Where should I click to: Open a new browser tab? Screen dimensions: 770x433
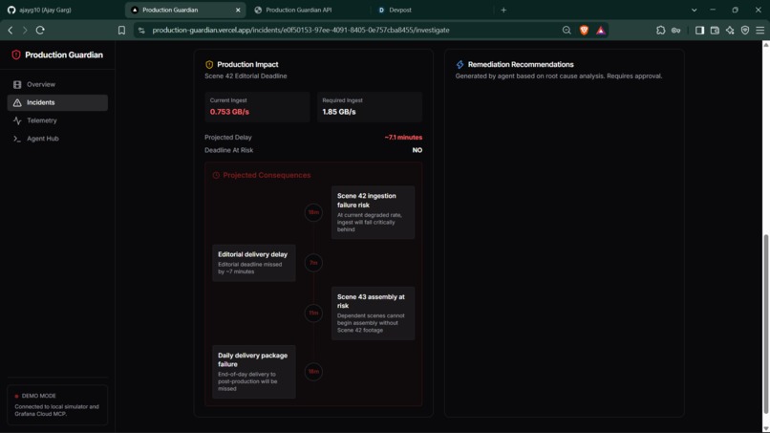tap(503, 10)
